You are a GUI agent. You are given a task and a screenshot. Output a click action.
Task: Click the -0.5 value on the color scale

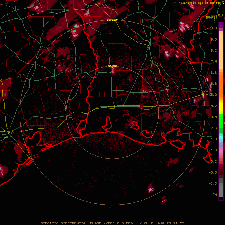click(x=213, y=172)
